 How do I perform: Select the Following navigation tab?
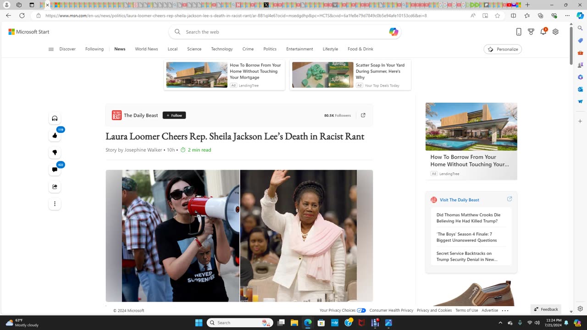coord(94,49)
